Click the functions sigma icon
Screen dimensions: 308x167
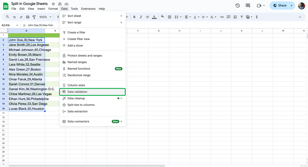(x=257, y=17)
